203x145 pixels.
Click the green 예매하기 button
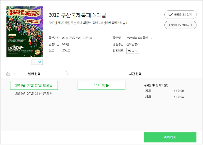(x=170, y=137)
